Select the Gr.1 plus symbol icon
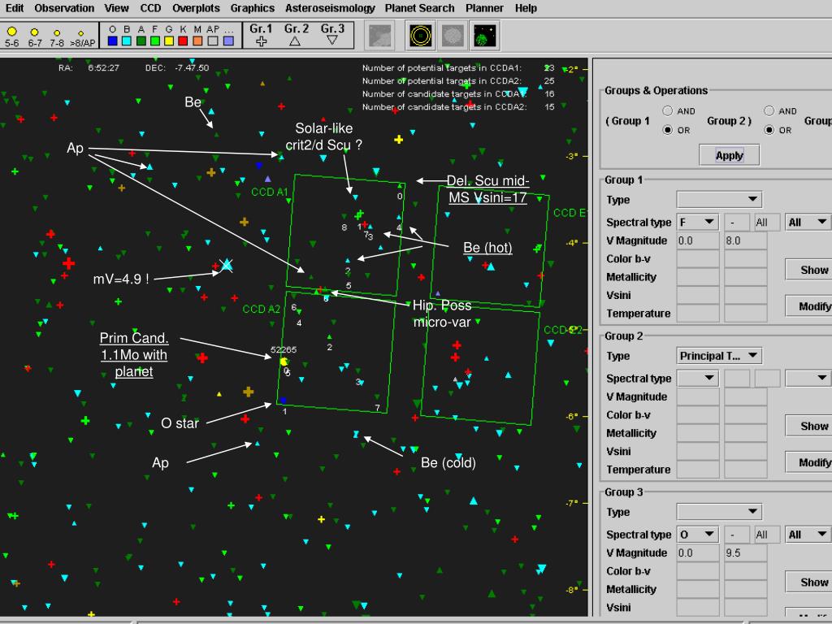The image size is (832, 624). [261, 41]
